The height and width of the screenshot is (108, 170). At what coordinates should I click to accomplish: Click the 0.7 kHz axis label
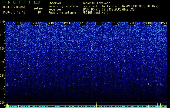point(2,89)
